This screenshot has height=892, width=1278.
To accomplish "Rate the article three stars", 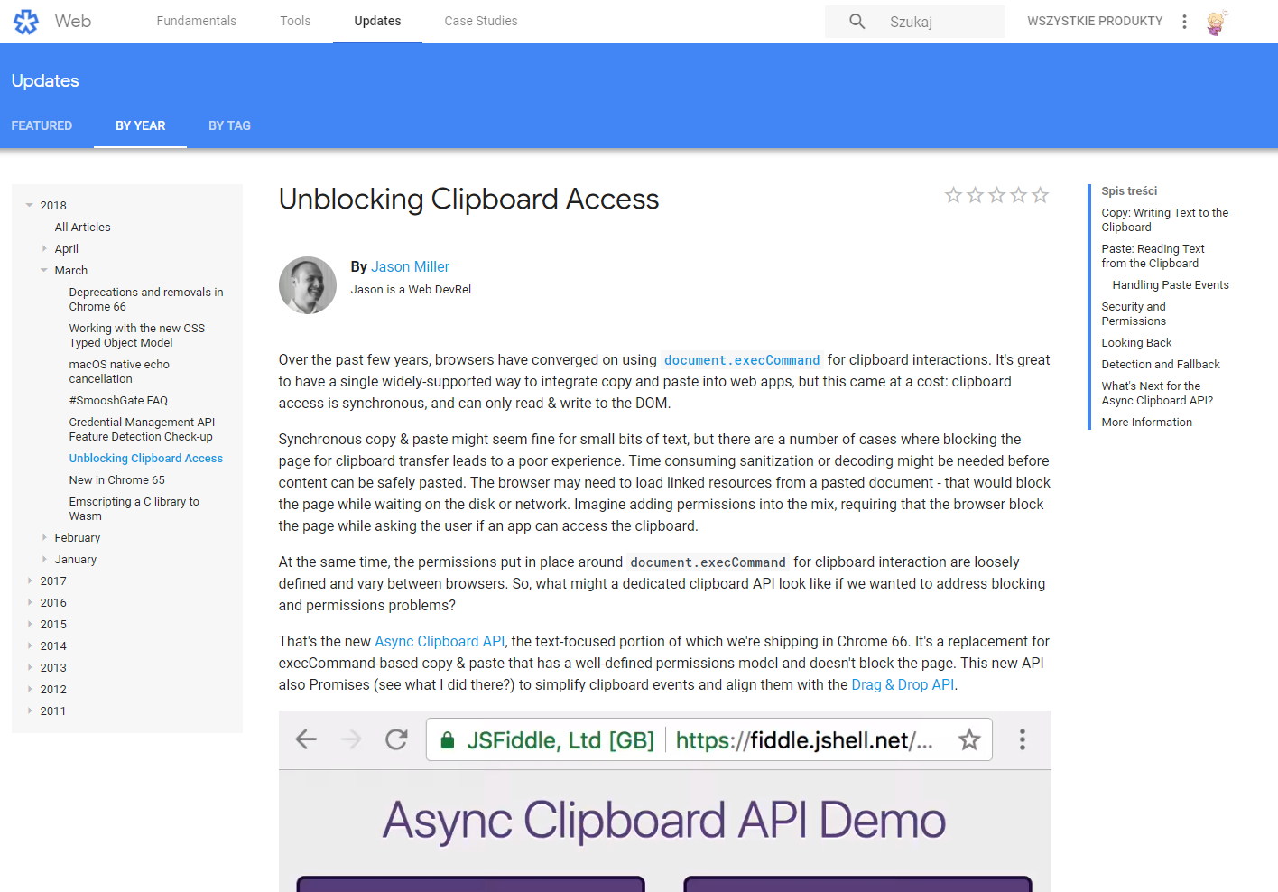I will pos(996,195).
